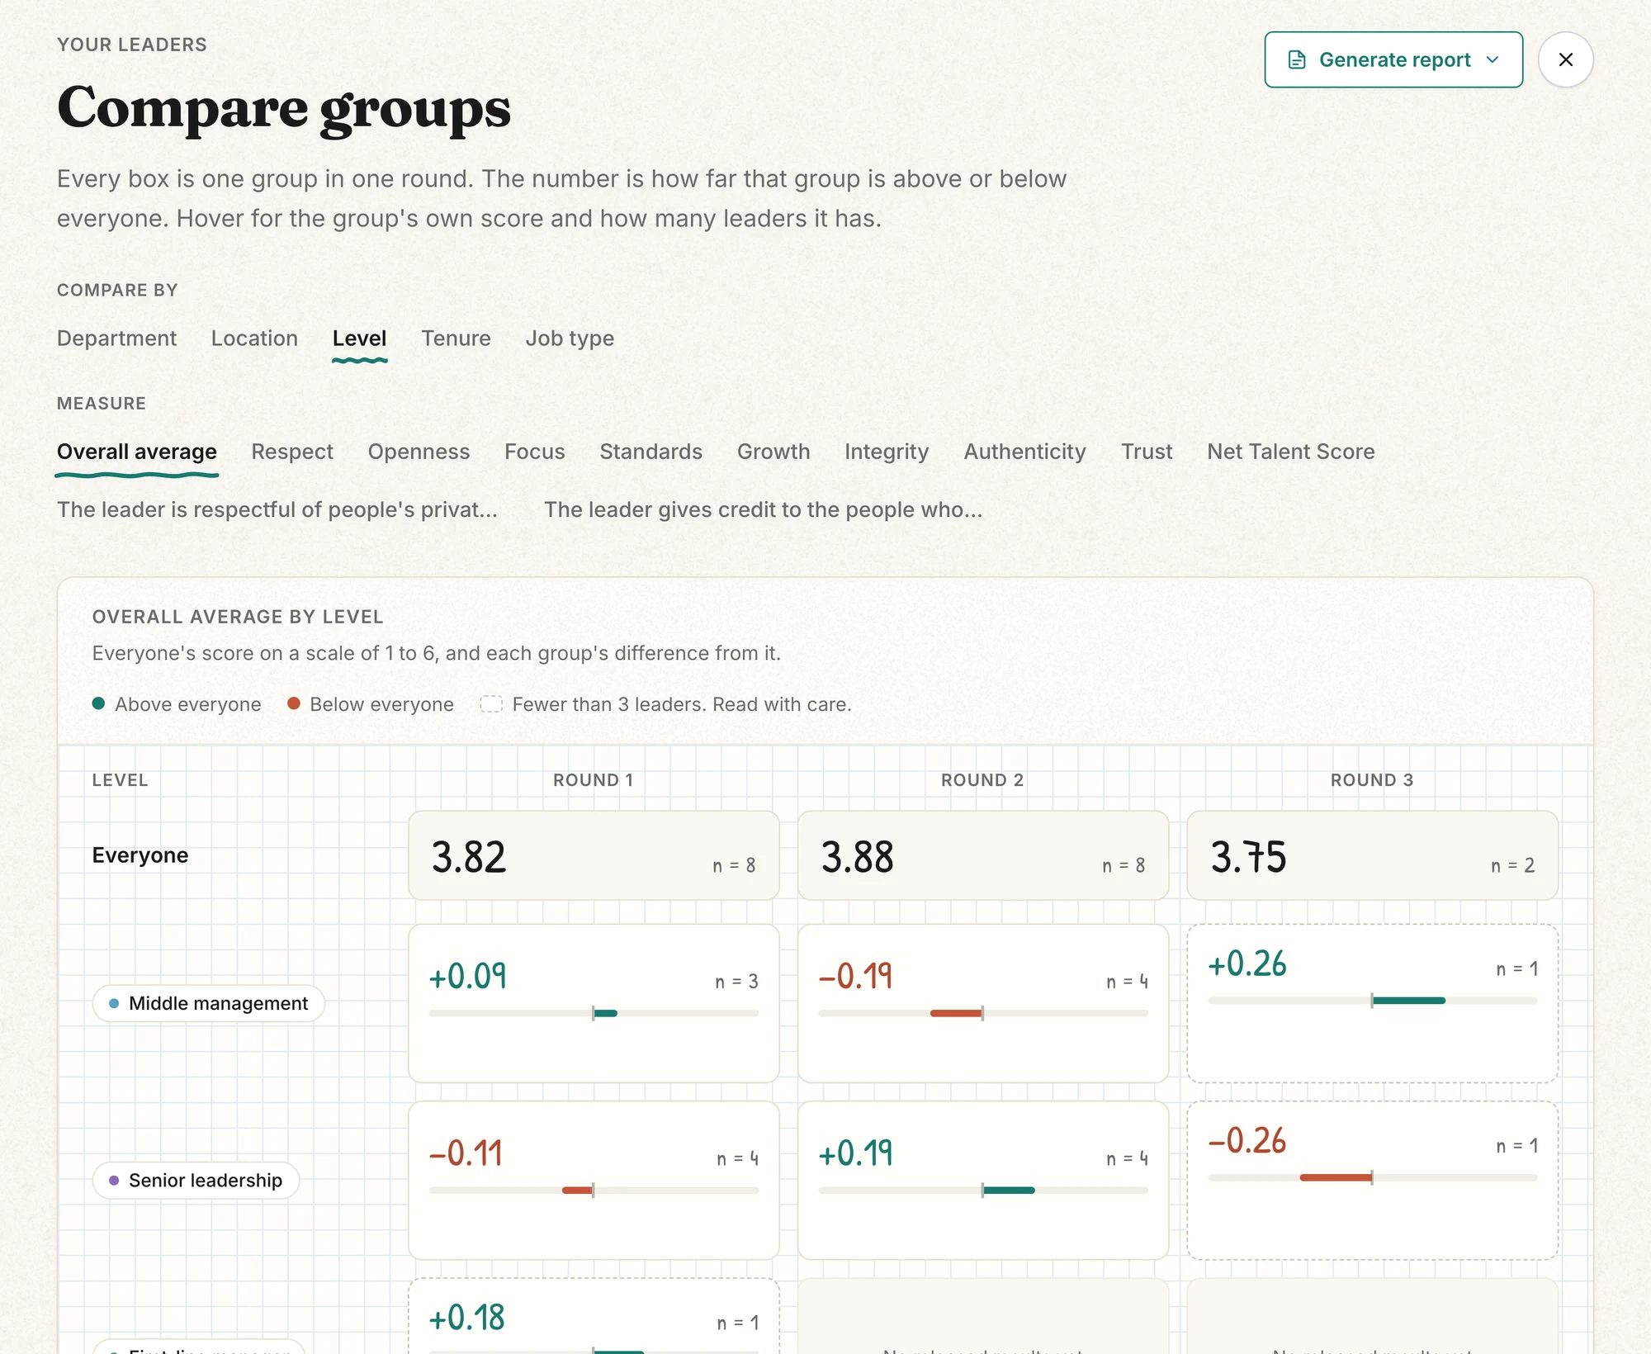
Task: Click Middle management Round 1 box +0.09
Action: click(594, 1003)
